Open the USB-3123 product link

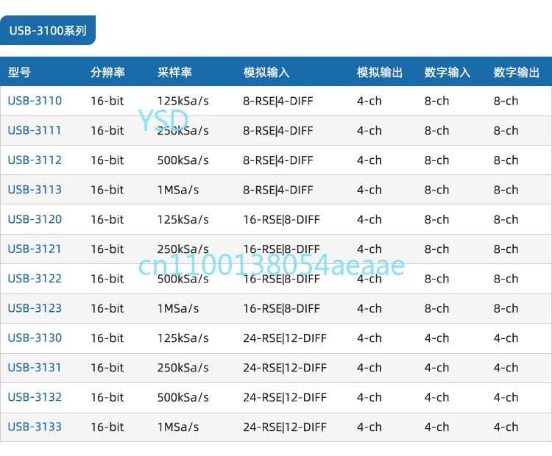coord(35,308)
